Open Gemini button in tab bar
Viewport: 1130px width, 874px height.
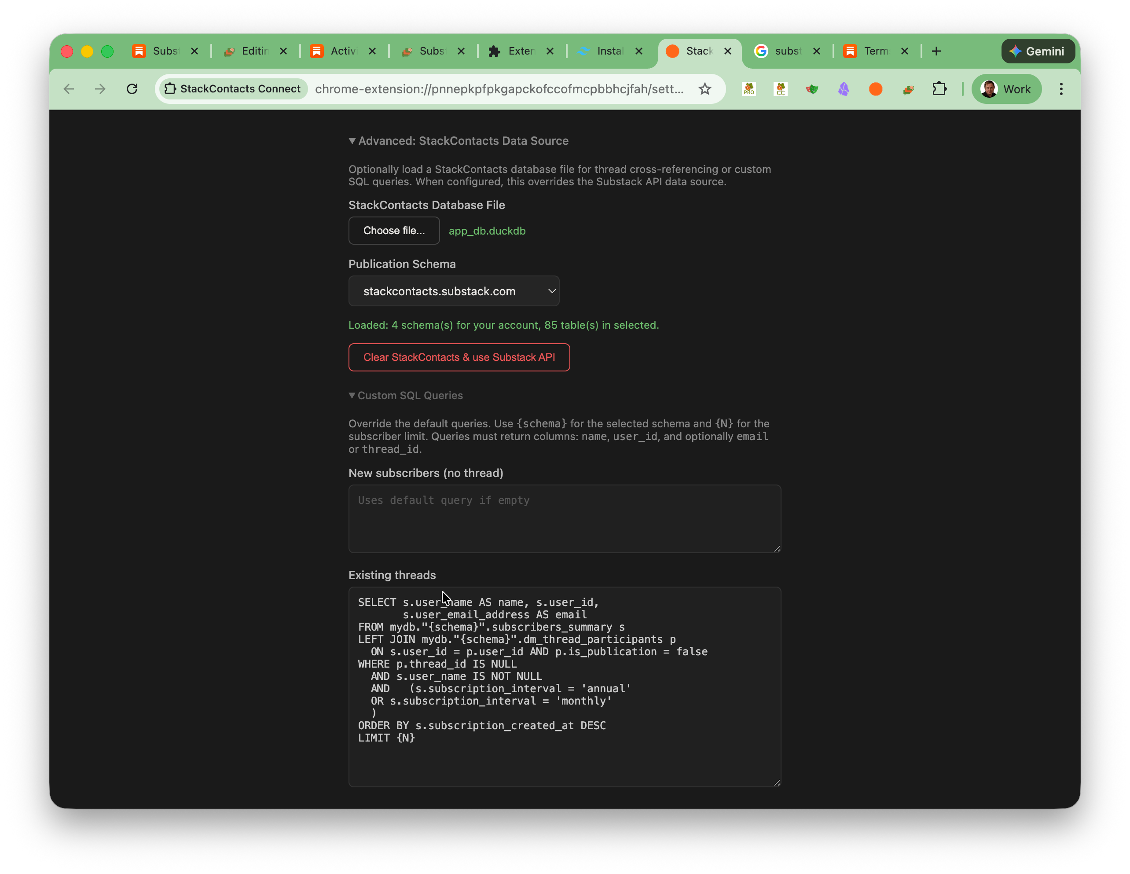point(1038,51)
